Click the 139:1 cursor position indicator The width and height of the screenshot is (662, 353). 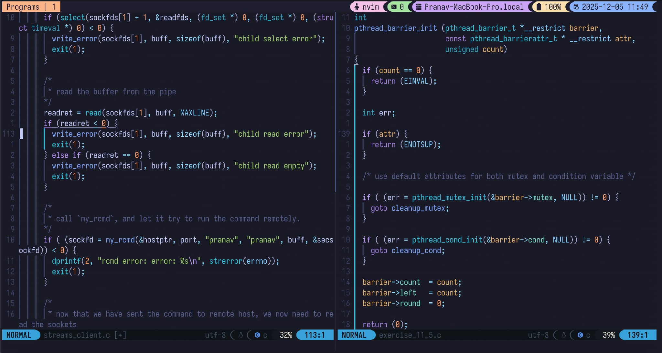637,335
